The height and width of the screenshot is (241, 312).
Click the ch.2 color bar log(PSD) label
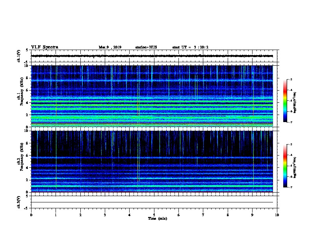[295, 168]
